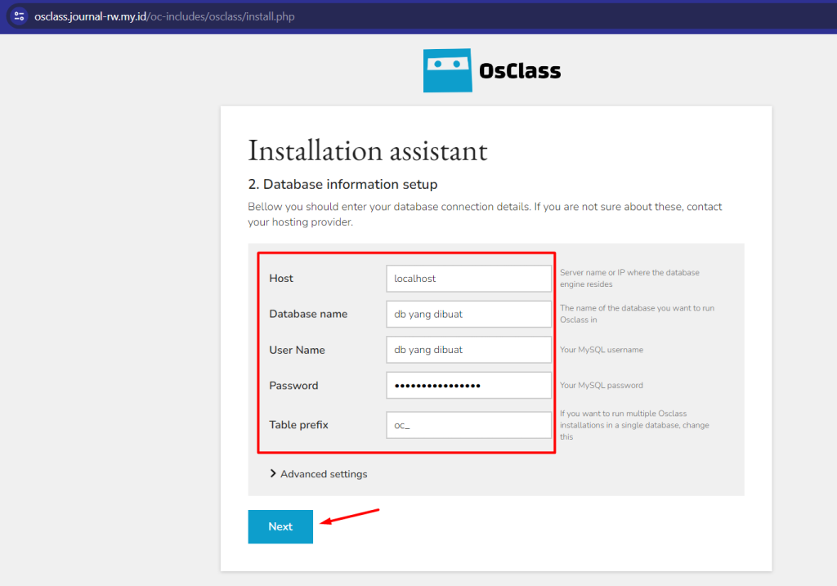Screen dimensions: 837x586
Task: Expand the Advanced settings section
Action: click(x=324, y=474)
